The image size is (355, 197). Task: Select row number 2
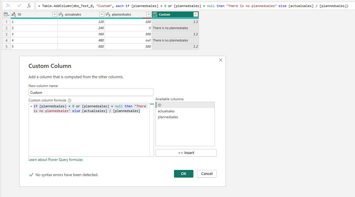tap(6, 28)
